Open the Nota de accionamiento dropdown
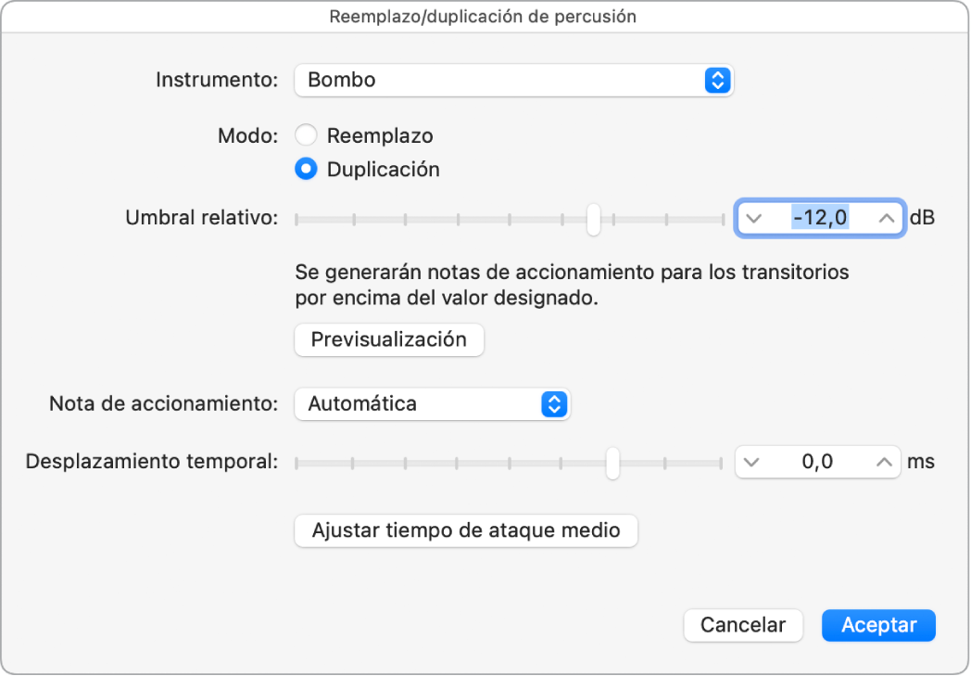This screenshot has width=971, height=676. pos(432,403)
